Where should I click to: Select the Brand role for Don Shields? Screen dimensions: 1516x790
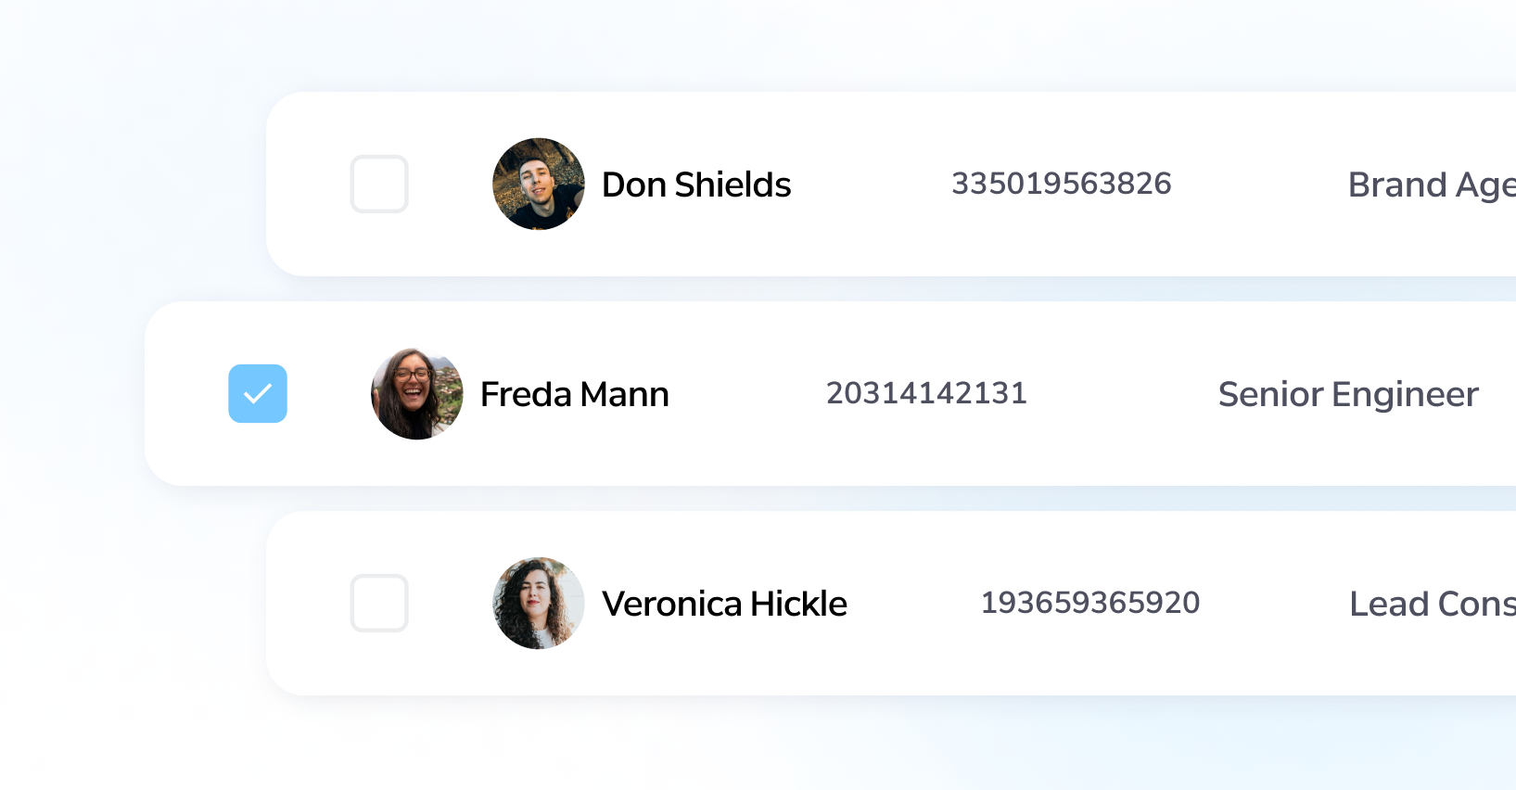(1431, 185)
